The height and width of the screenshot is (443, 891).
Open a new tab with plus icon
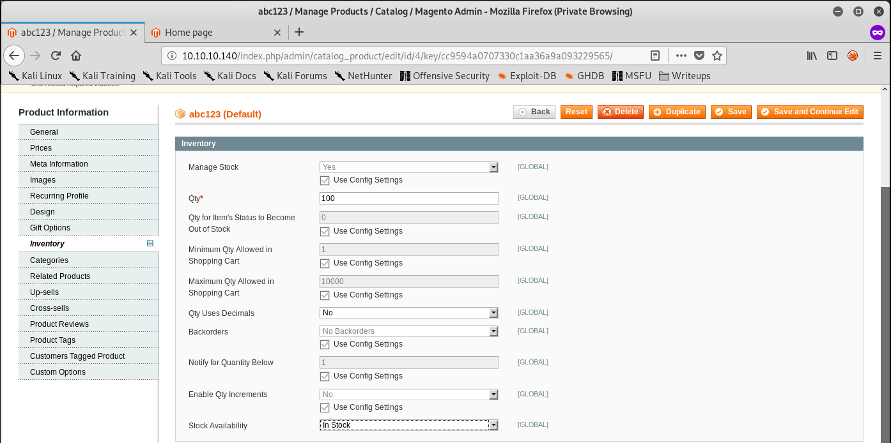click(299, 32)
